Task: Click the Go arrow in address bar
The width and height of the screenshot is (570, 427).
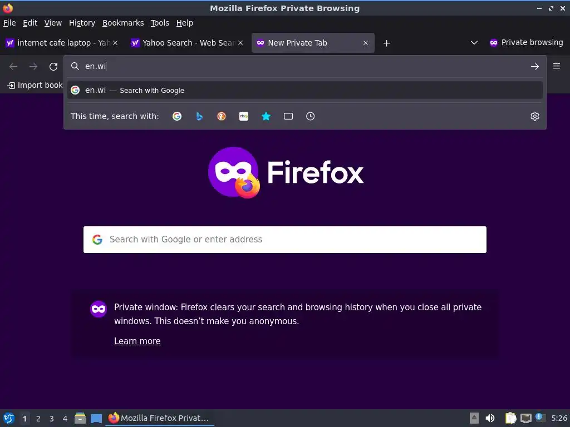Action: coord(535,67)
